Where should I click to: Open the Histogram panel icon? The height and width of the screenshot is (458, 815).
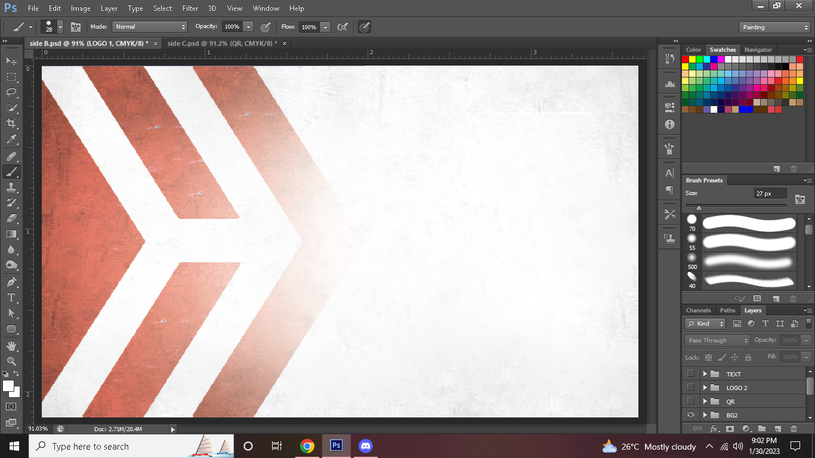pyautogui.click(x=669, y=84)
